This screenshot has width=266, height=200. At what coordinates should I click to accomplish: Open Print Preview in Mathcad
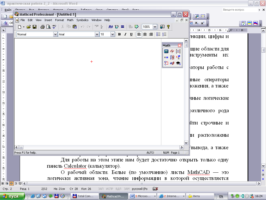coord(48,27)
